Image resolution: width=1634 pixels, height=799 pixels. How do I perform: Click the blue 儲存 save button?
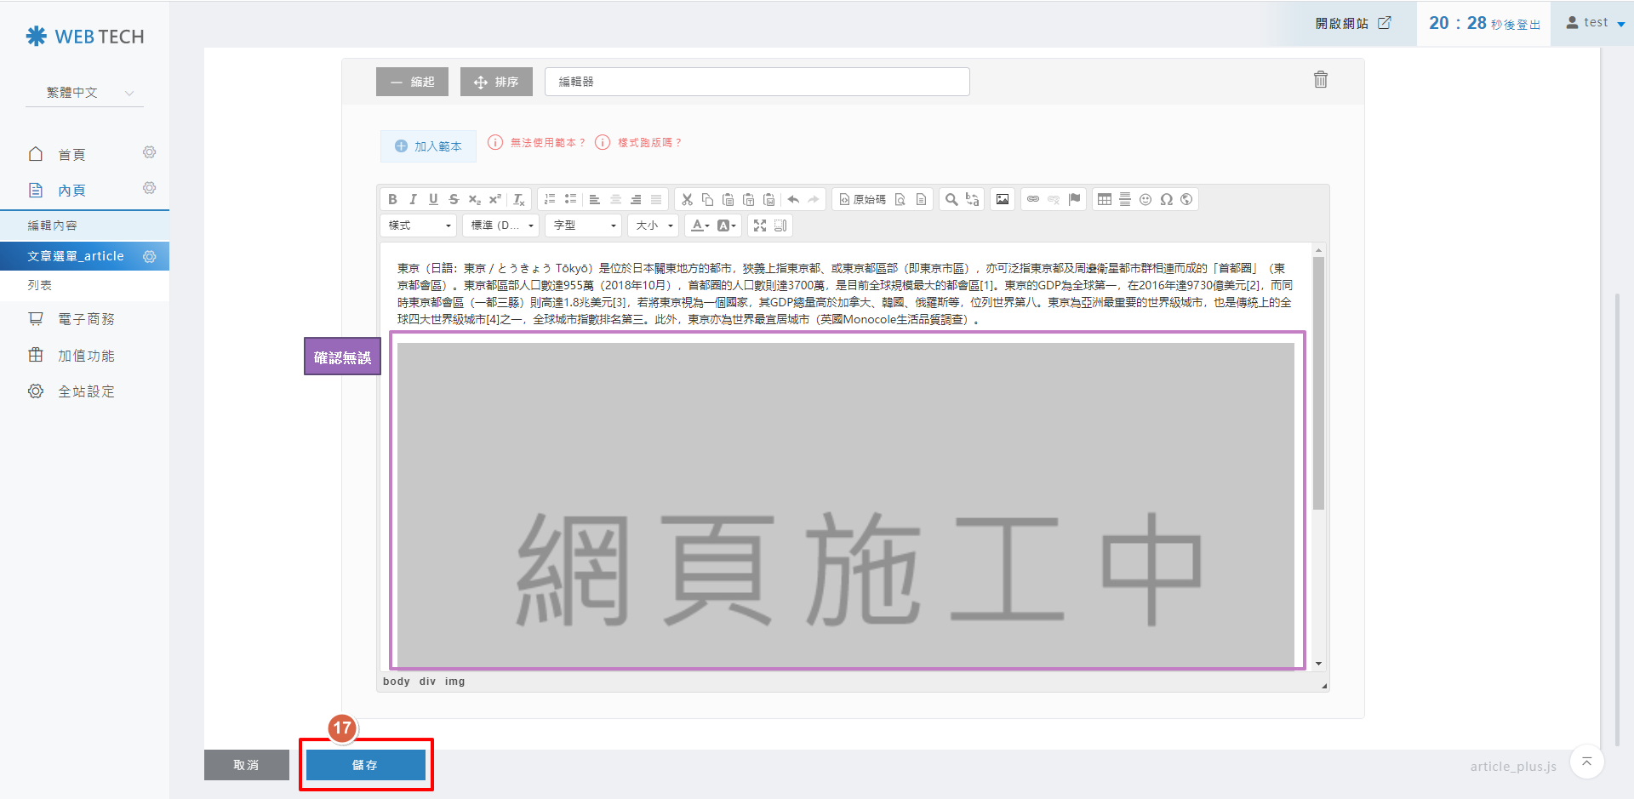365,765
